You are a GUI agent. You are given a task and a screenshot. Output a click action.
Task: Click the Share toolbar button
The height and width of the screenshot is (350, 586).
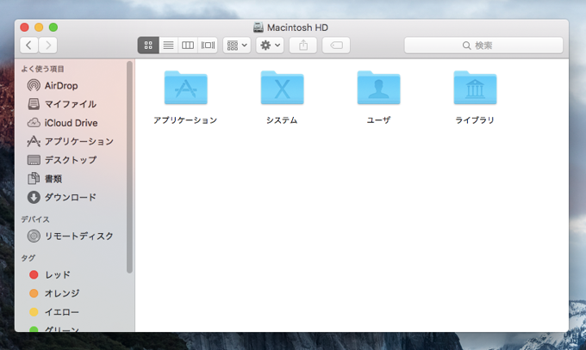(x=303, y=46)
